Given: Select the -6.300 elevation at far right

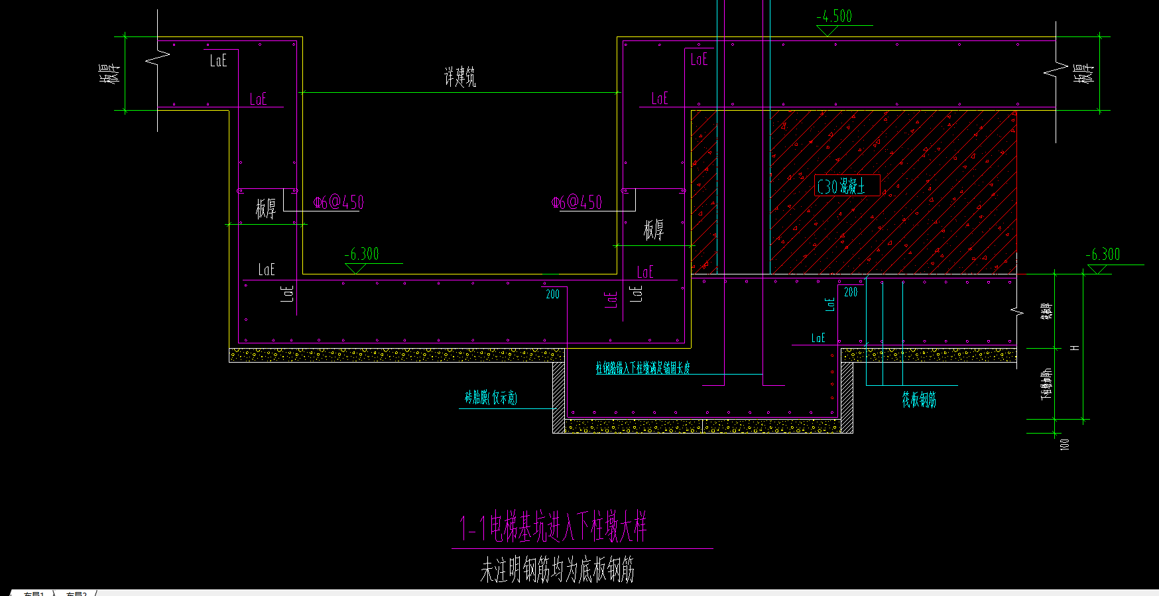Looking at the screenshot, I should [x=1103, y=255].
